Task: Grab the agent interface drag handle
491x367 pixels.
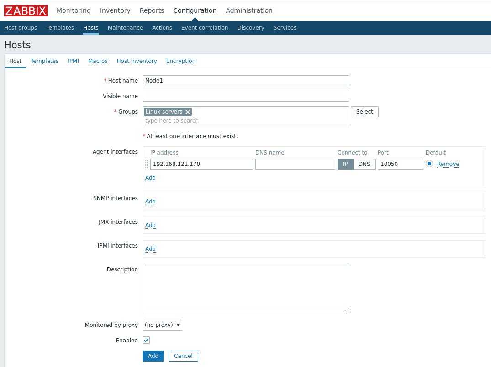Action: click(x=147, y=164)
